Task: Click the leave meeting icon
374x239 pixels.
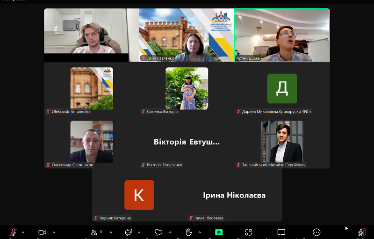Action: pos(362,232)
